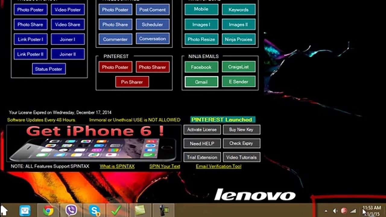Launch the E Sender tool
386x217 pixels.
coord(239,81)
